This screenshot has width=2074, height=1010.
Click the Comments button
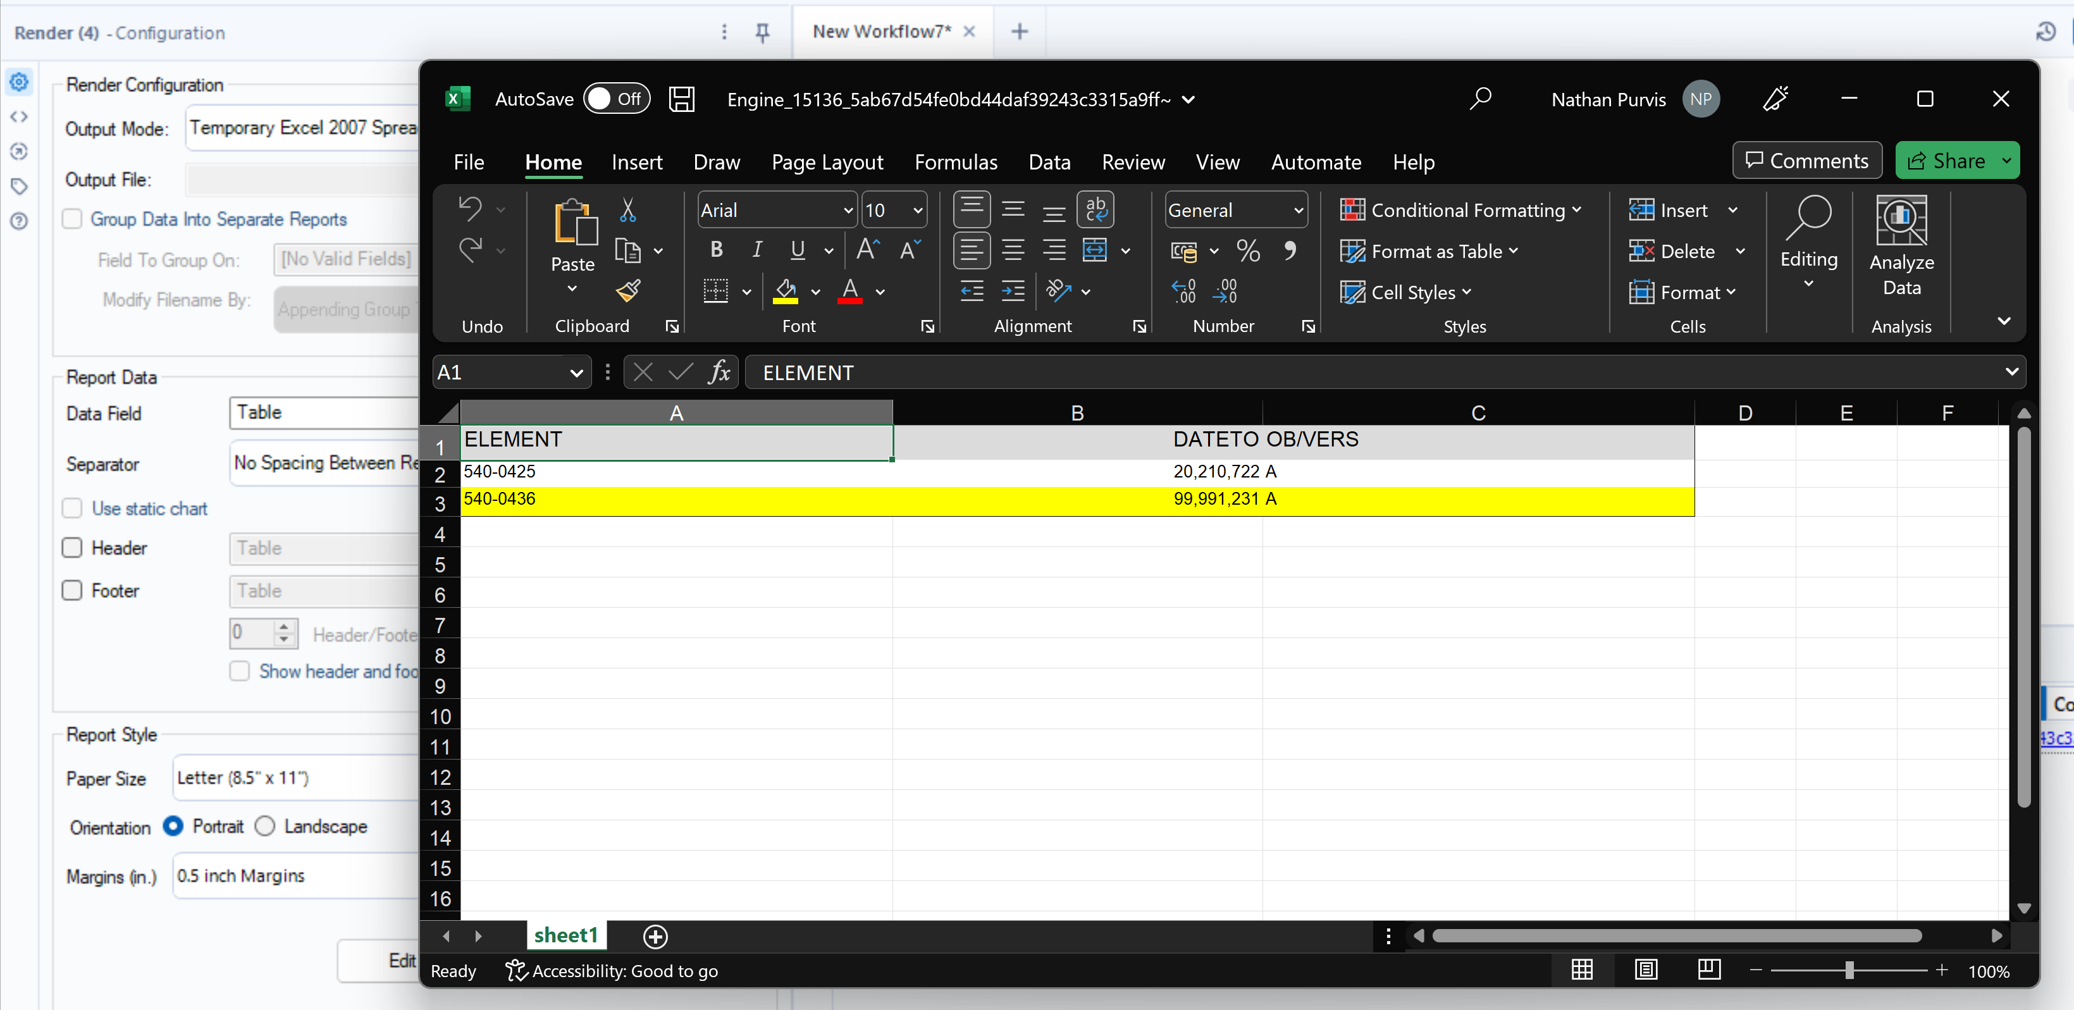pyautogui.click(x=1806, y=160)
